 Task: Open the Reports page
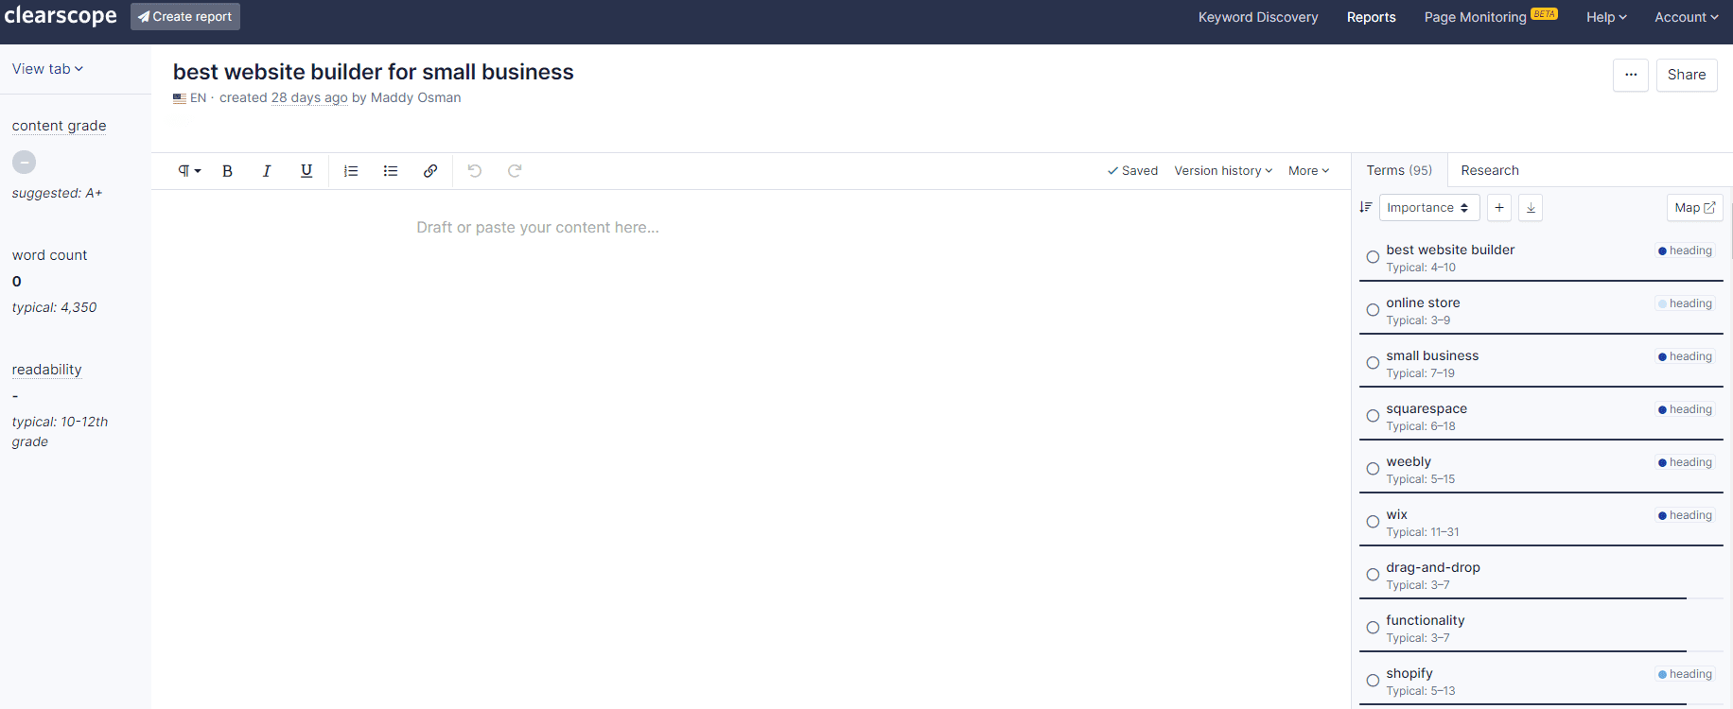[1371, 17]
